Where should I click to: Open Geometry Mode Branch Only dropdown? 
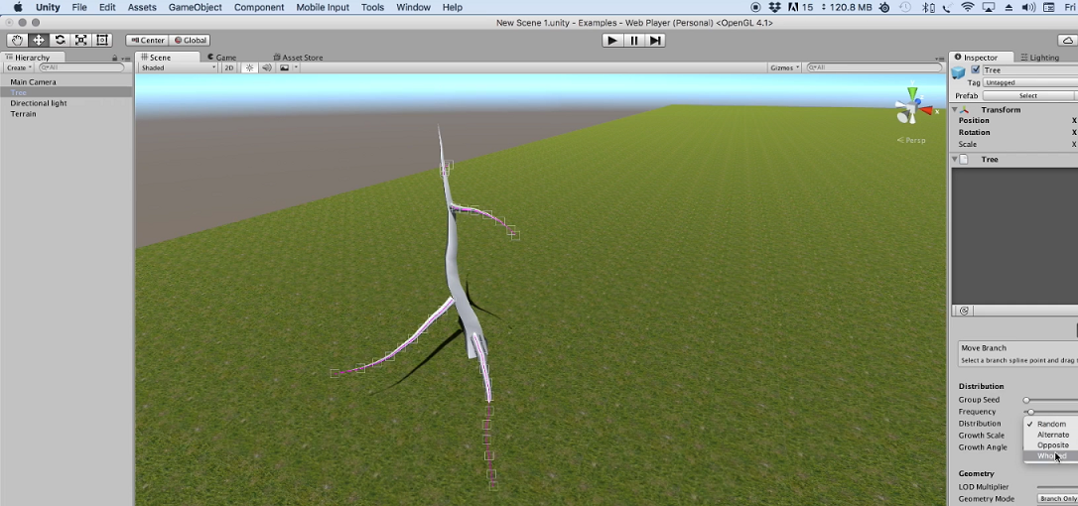[x=1057, y=498]
